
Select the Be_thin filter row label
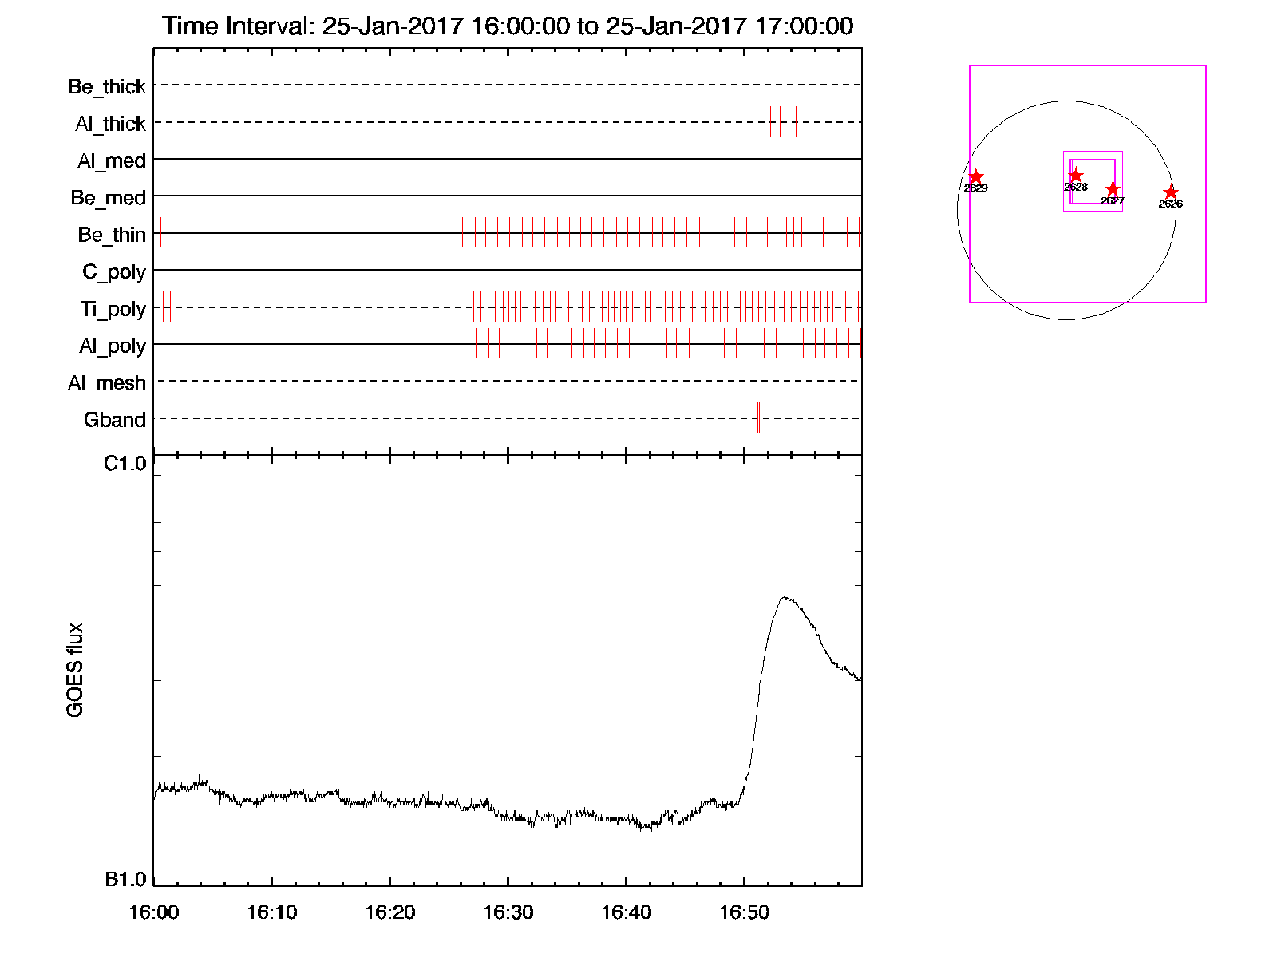click(x=112, y=235)
